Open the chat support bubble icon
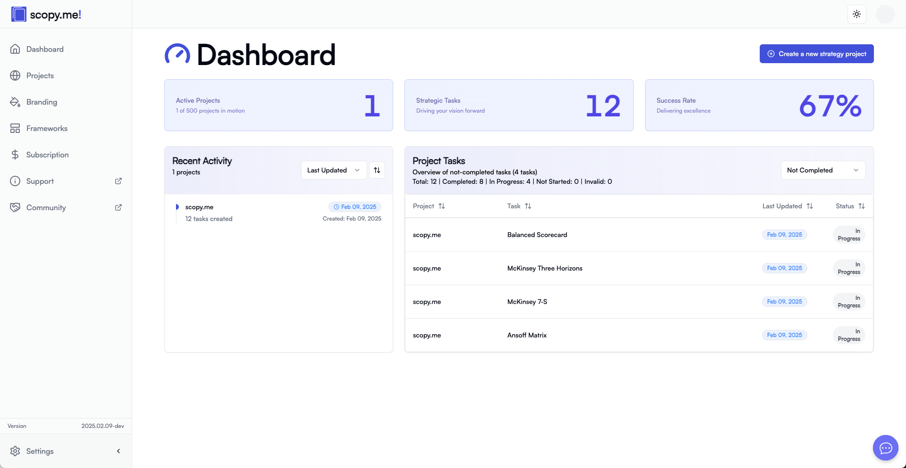The height and width of the screenshot is (468, 906). (885, 448)
